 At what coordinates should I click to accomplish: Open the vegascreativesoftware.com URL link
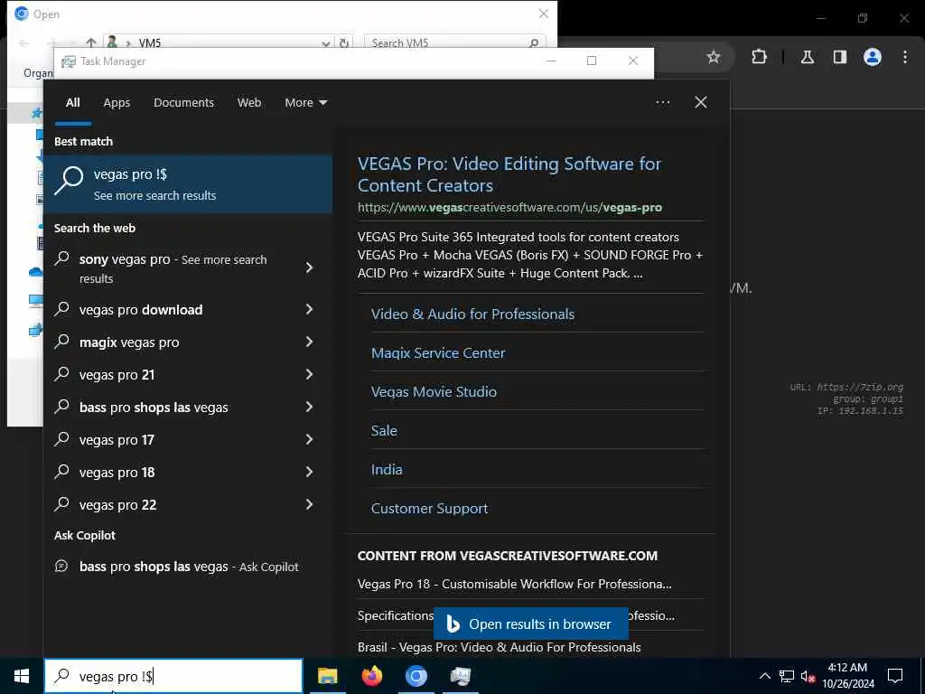[509, 208]
